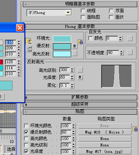This screenshot has width=139, height=155.
Task: Click the 高光级别 300 input field
Action: click(x=65, y=70)
